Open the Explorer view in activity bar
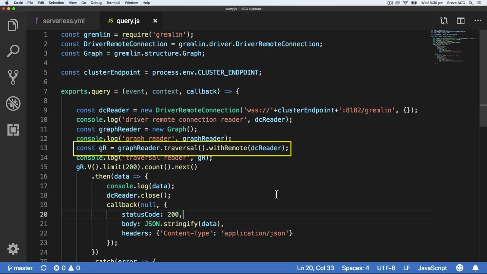 (13, 25)
